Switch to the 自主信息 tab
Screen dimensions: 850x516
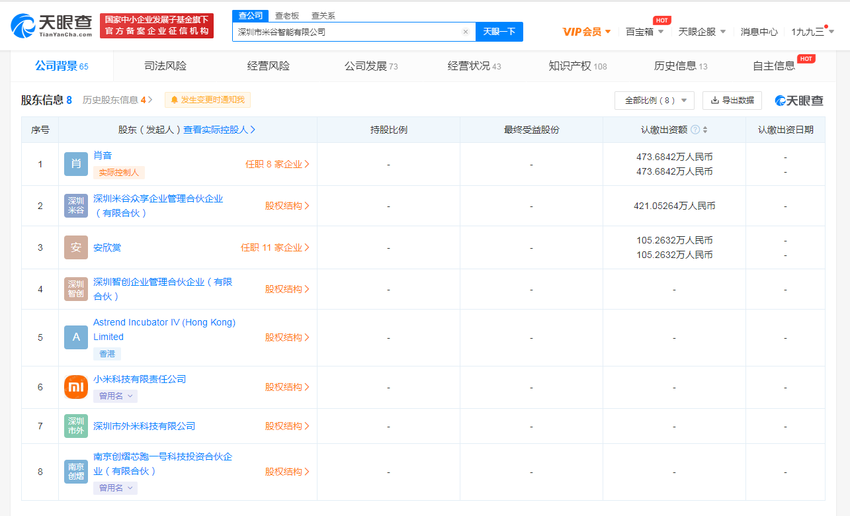pyautogui.click(x=774, y=66)
